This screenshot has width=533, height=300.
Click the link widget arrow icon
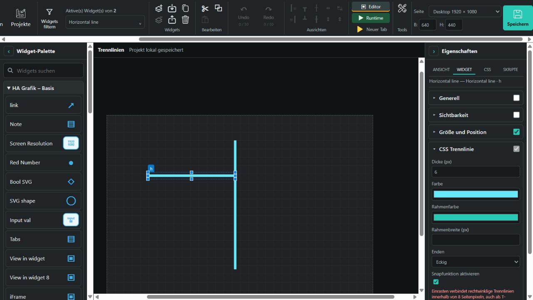point(71,105)
